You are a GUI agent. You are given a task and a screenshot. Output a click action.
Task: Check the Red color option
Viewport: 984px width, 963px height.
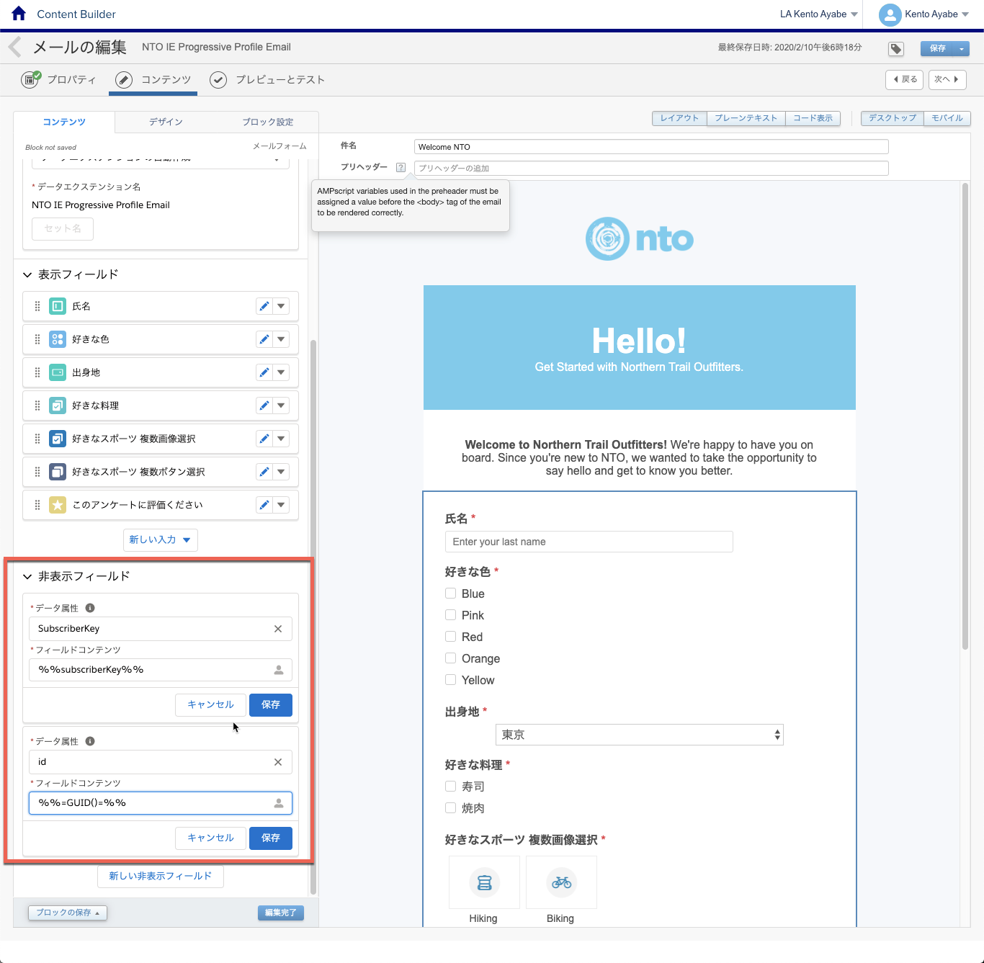point(451,637)
